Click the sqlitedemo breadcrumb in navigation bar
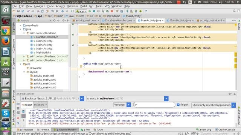This screenshot has height=135, width=241. (112, 16)
